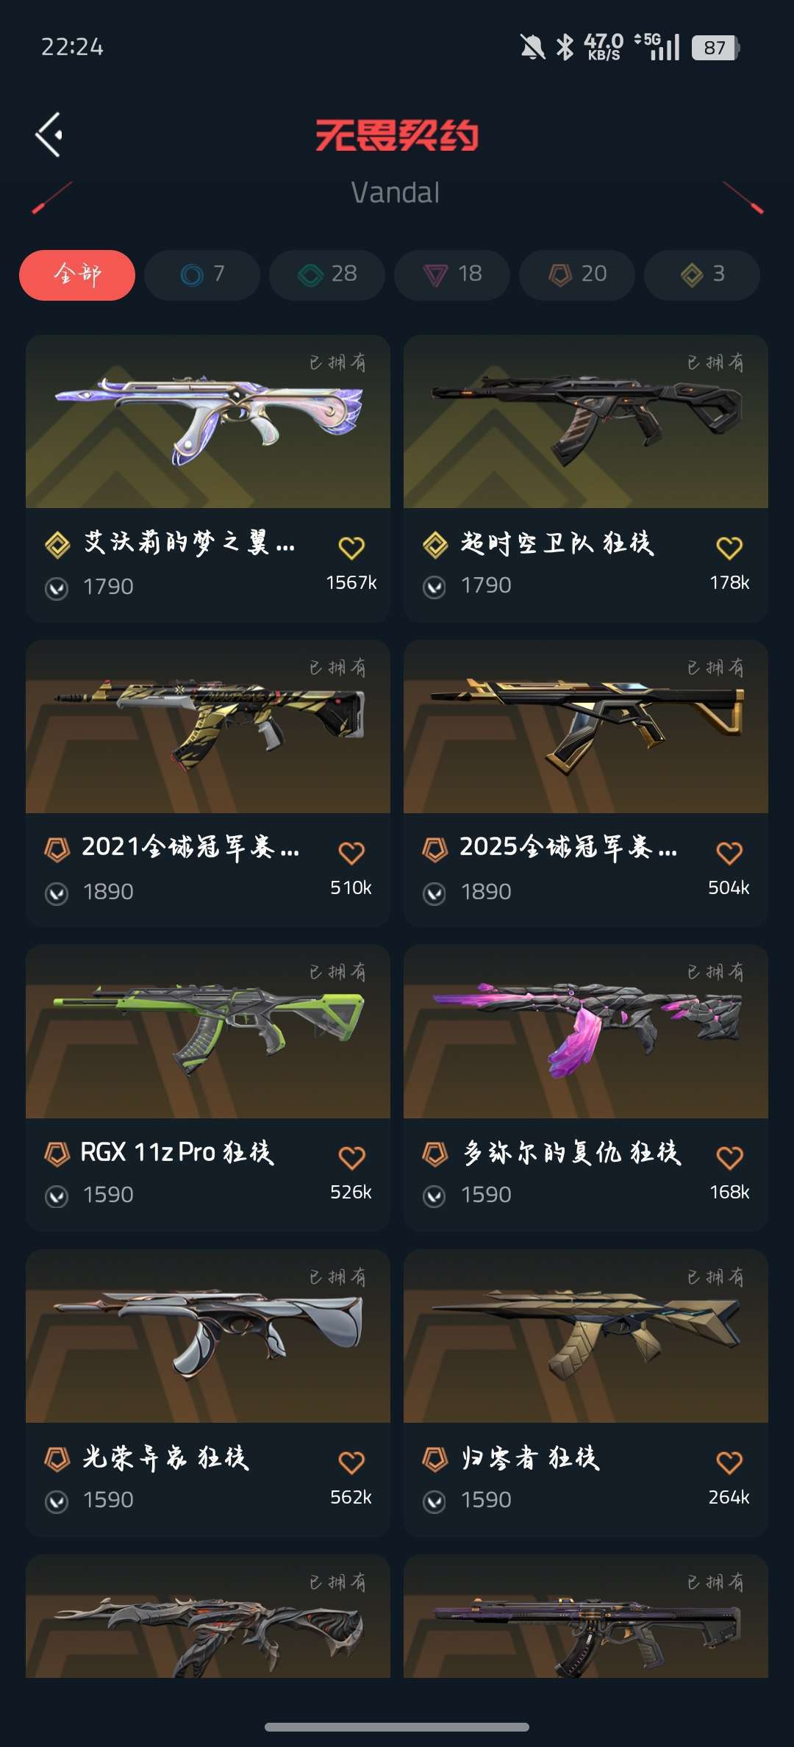Viewport: 794px width, 1747px height.
Task: Favorite the 艾沃莉的梦之翼 skin heart
Action: [351, 548]
